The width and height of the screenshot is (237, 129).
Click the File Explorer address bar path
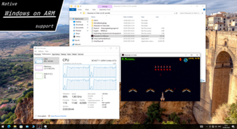click(x=99, y=13)
